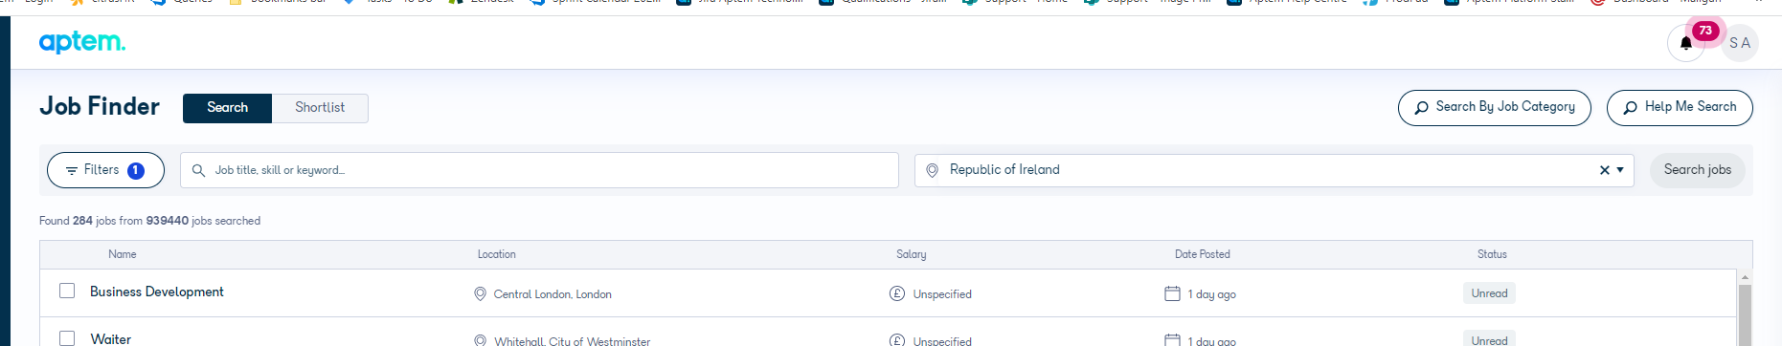Open the SA user avatar menu
This screenshot has height=346, width=1782.
point(1739,43)
